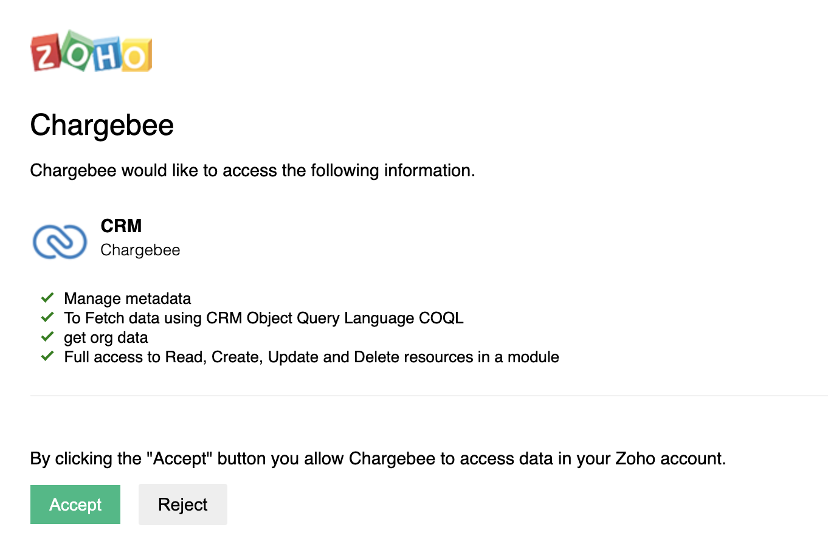
Task: Click the checkmark next to COQL permission
Action: coord(47,317)
